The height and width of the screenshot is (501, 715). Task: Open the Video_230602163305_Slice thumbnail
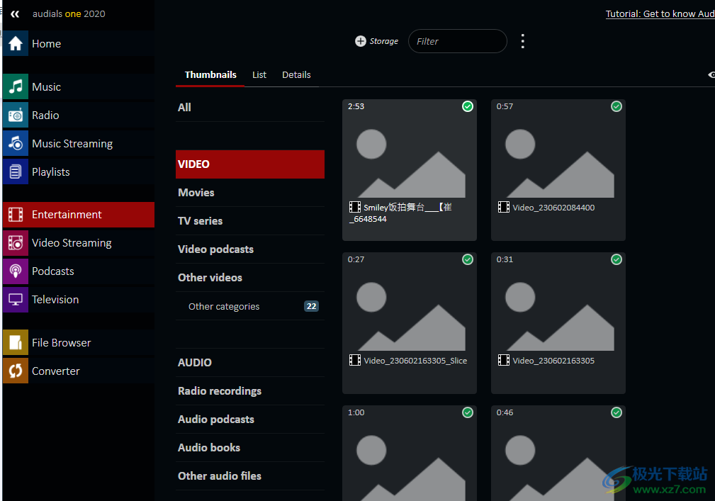(x=410, y=322)
